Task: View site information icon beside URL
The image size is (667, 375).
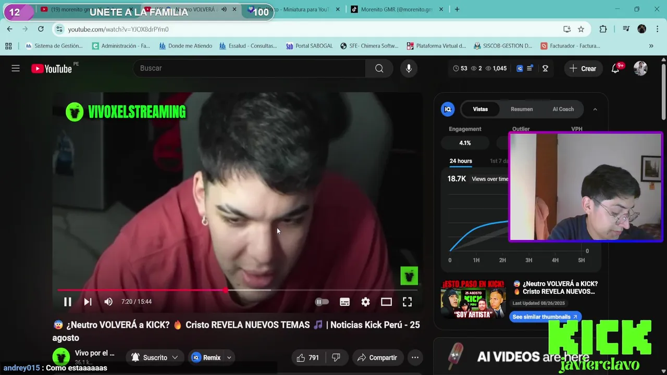Action: (x=59, y=29)
